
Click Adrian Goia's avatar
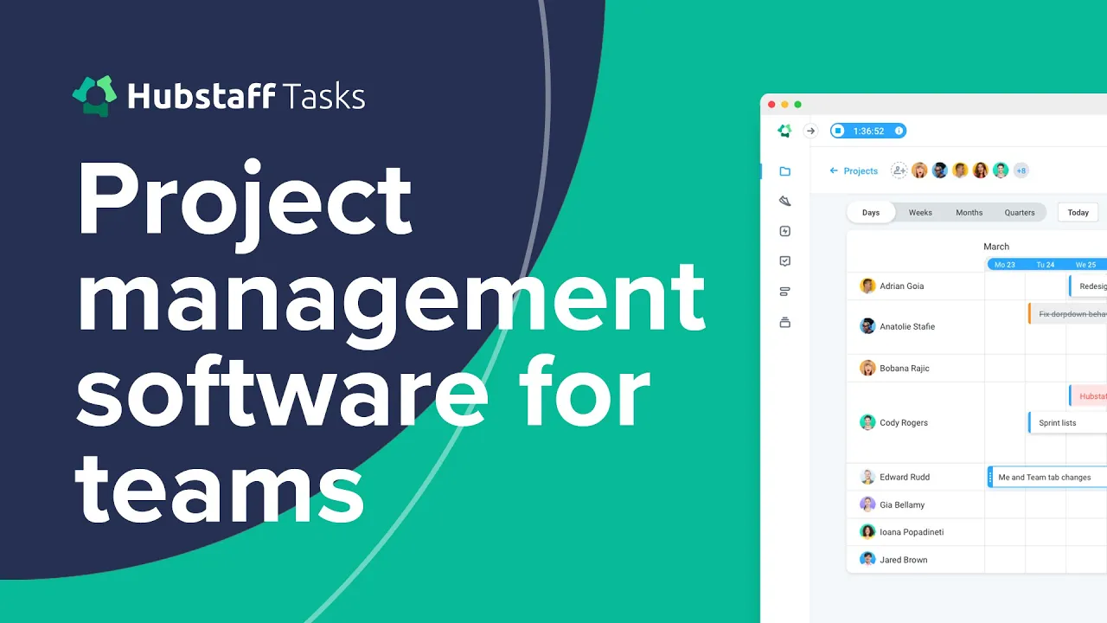[x=867, y=286]
